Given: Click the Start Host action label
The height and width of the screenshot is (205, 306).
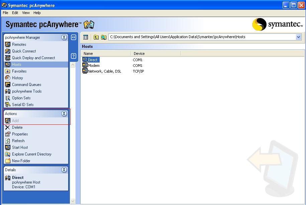Looking at the screenshot, I should pyautogui.click(x=20, y=147).
